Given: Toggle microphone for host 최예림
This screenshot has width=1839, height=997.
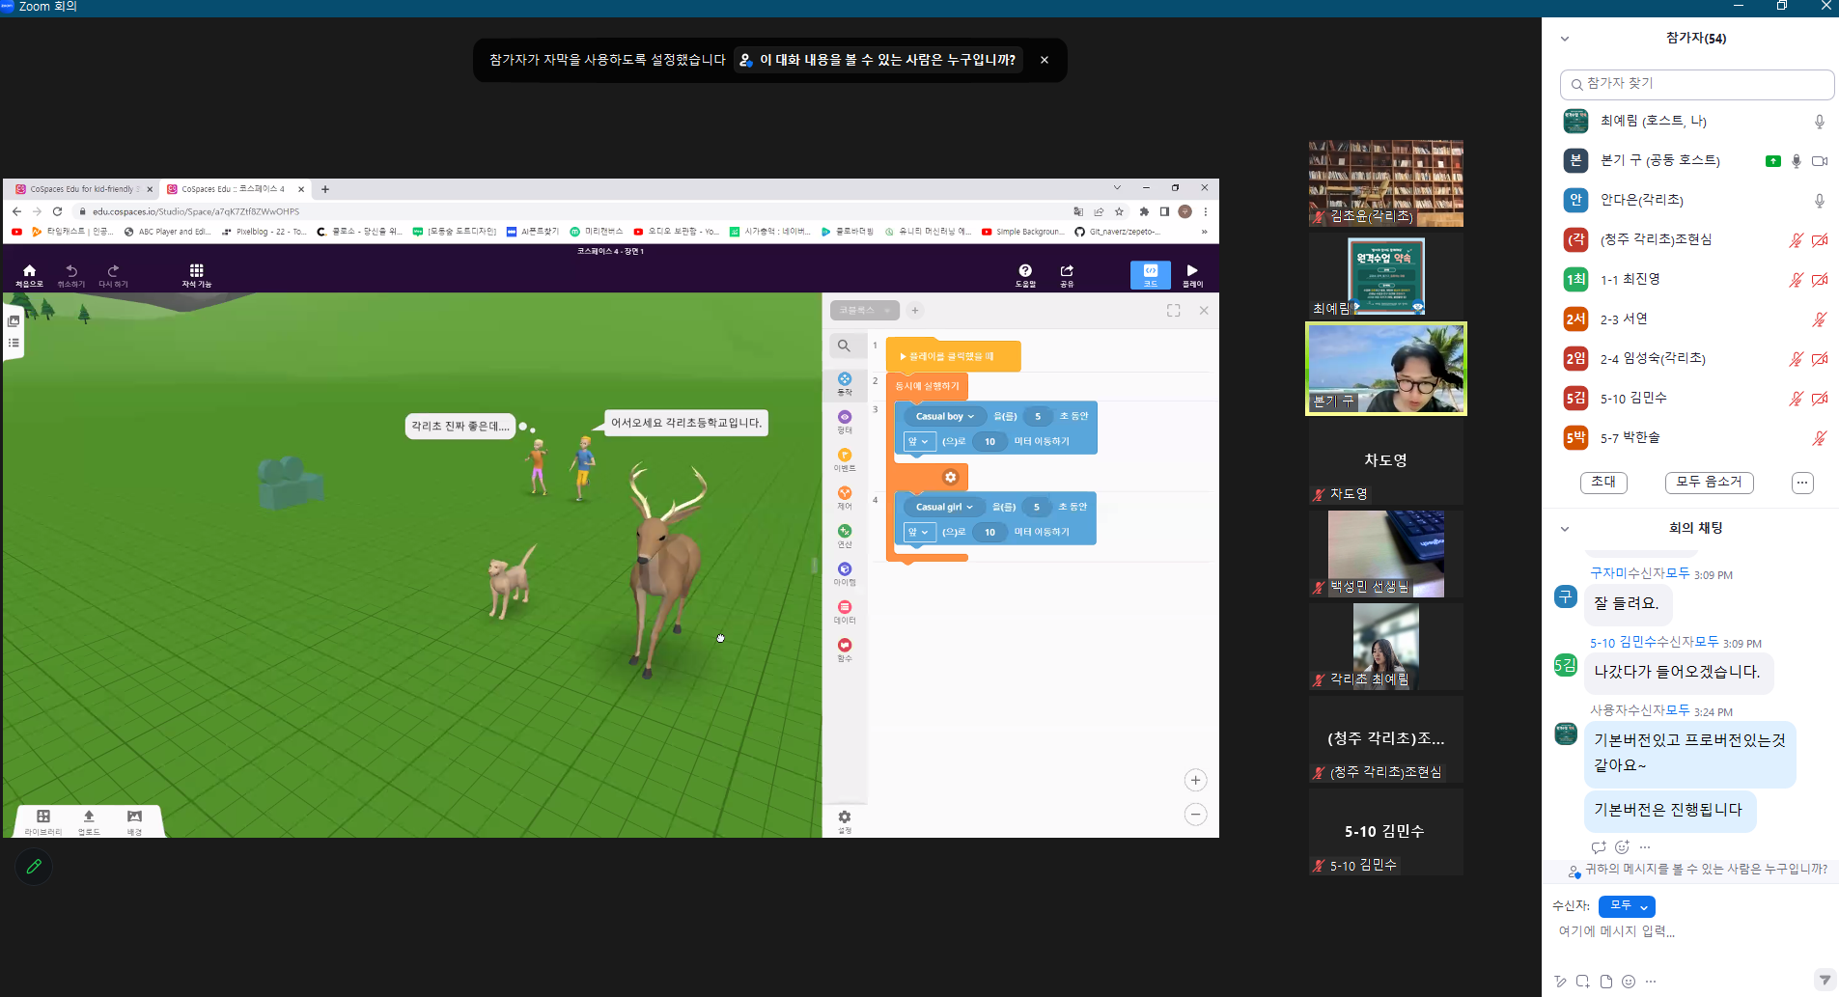Looking at the screenshot, I should (x=1819, y=122).
